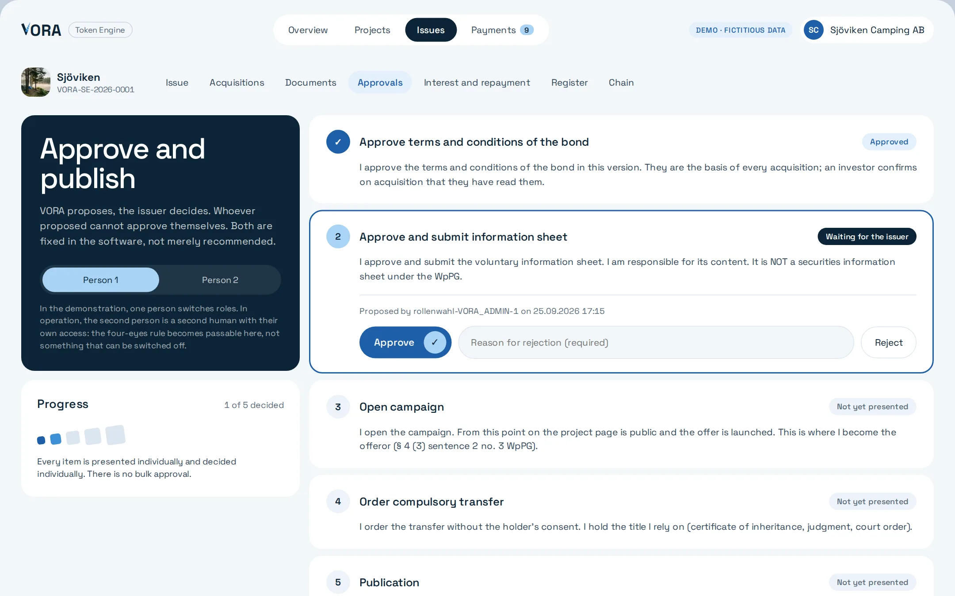
Task: Focus the Reason for rejection field
Action: 656,343
